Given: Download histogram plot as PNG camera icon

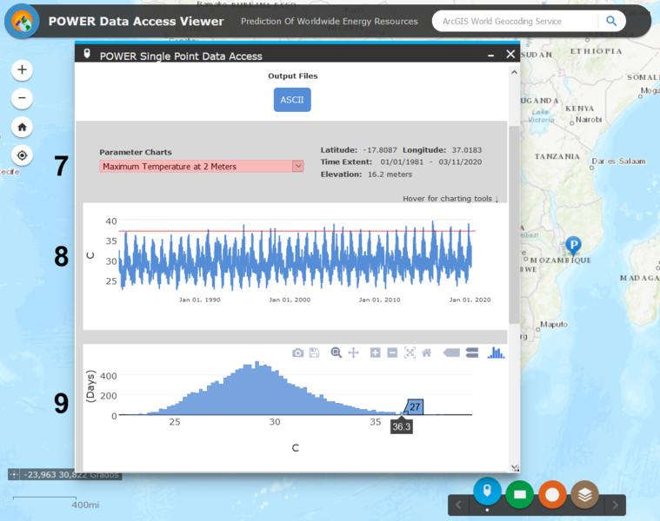Looking at the screenshot, I should pyautogui.click(x=297, y=353).
